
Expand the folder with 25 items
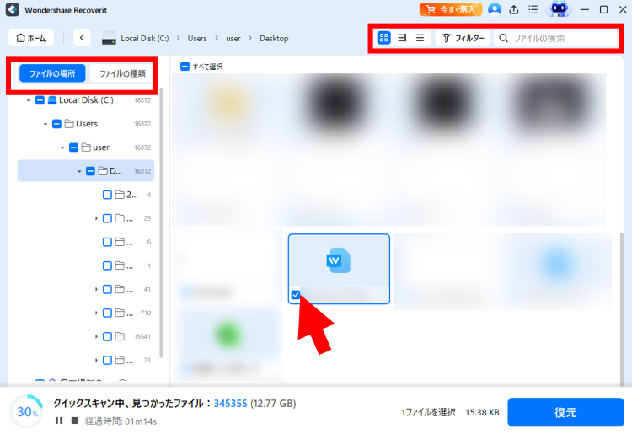coord(96,218)
